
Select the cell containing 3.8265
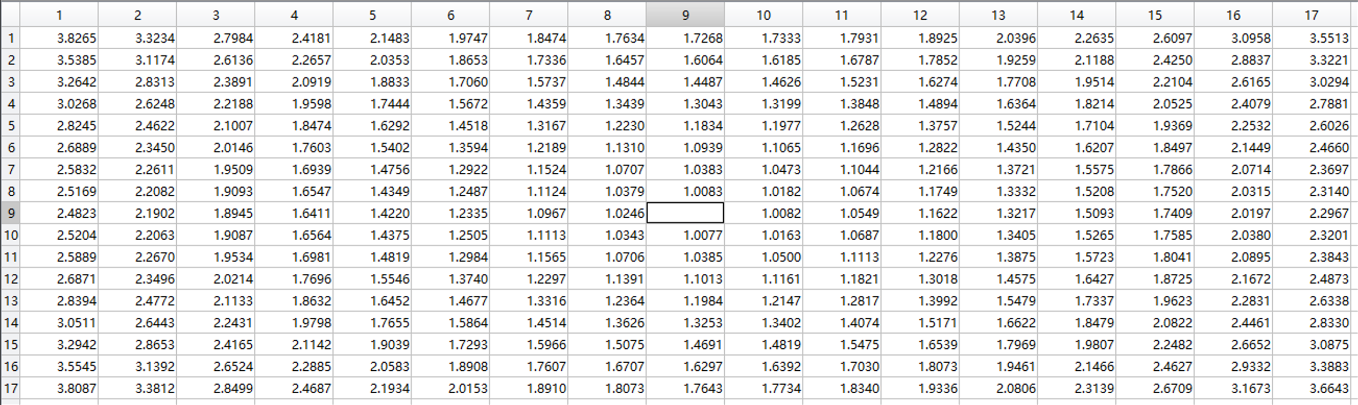click(x=59, y=38)
